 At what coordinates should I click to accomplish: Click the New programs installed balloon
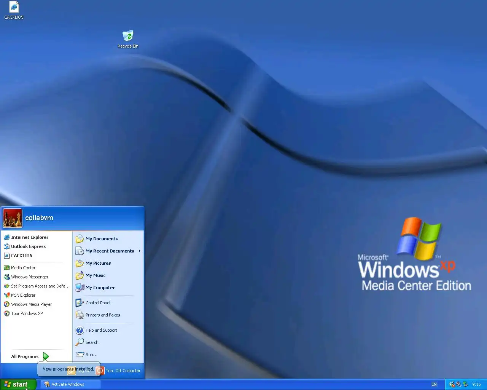[68, 369]
